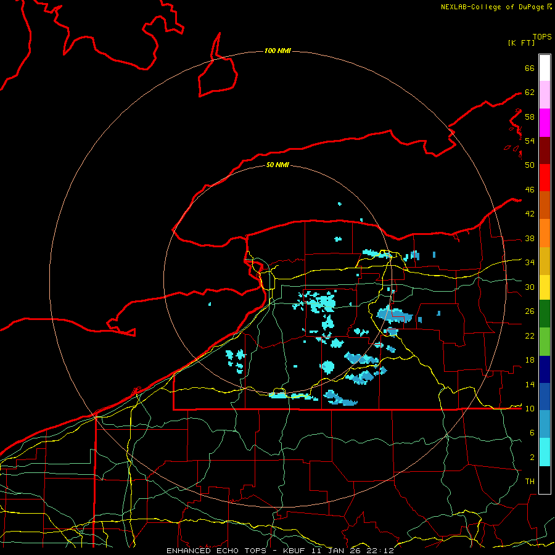Click the 100 NMI range ring label

(277, 51)
